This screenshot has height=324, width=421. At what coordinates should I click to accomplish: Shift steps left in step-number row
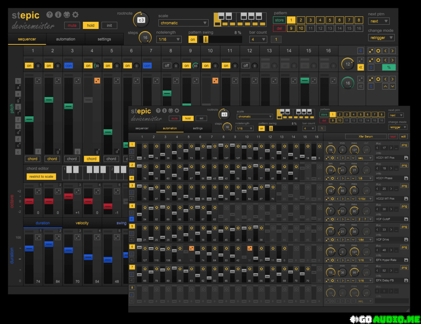pyautogui.click(x=385, y=51)
